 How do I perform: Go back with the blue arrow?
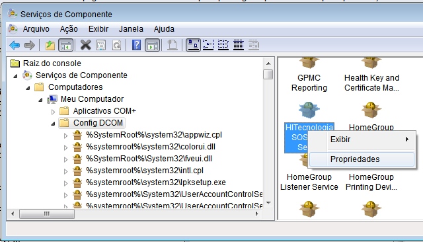[15, 45]
